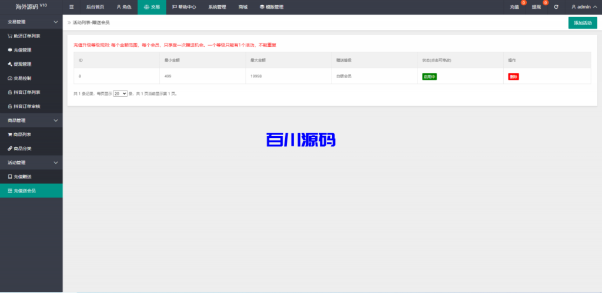Open 商城 in the top navigation
Viewport: 602px width, 293px height.
coord(243,7)
